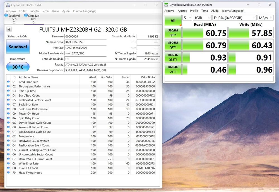Click the SEQ1M Q8T1 read result 60.75

coord(205,33)
